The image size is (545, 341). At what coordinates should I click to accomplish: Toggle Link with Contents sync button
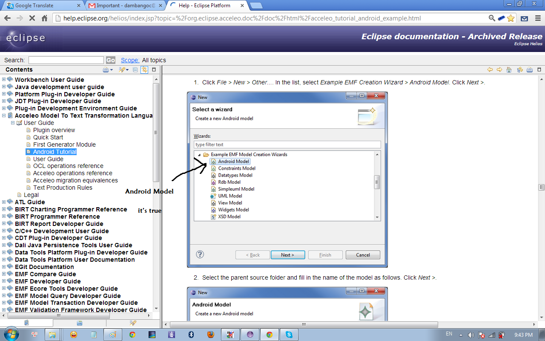(144, 69)
